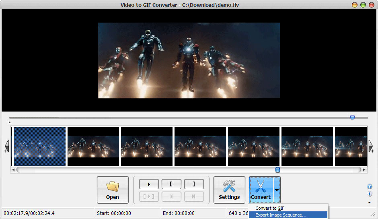Click the Convert scissors button

261,190
